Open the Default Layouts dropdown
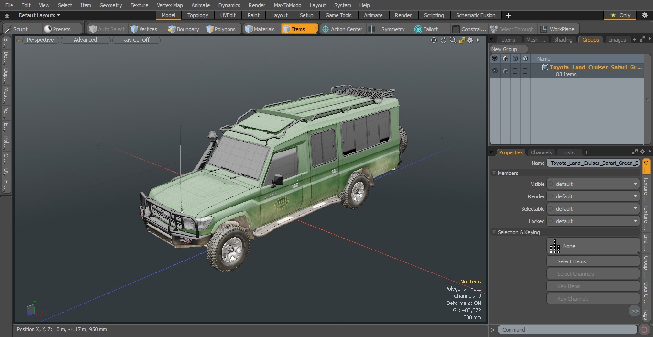The width and height of the screenshot is (653, 337). pyautogui.click(x=39, y=15)
